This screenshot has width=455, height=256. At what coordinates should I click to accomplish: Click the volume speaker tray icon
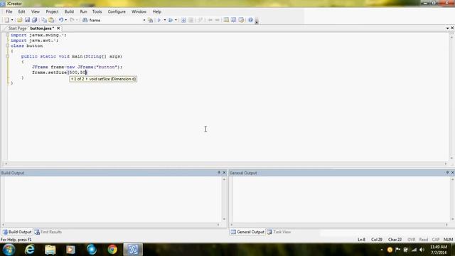coord(422,250)
